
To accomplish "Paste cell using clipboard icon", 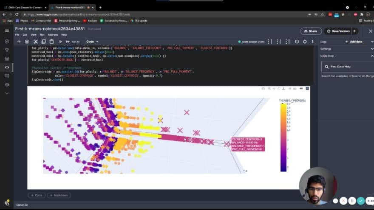I will click(51, 42).
